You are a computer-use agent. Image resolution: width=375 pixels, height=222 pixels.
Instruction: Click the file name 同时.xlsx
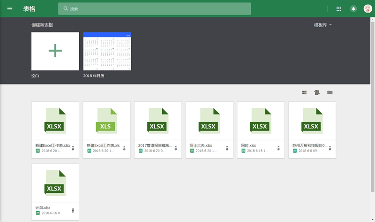[248, 145]
